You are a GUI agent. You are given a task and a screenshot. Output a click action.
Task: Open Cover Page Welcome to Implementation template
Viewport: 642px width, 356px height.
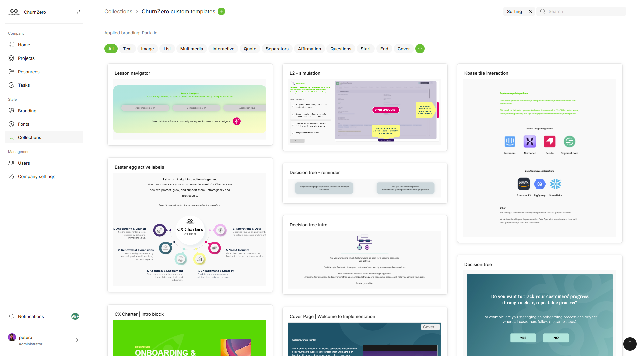365,332
